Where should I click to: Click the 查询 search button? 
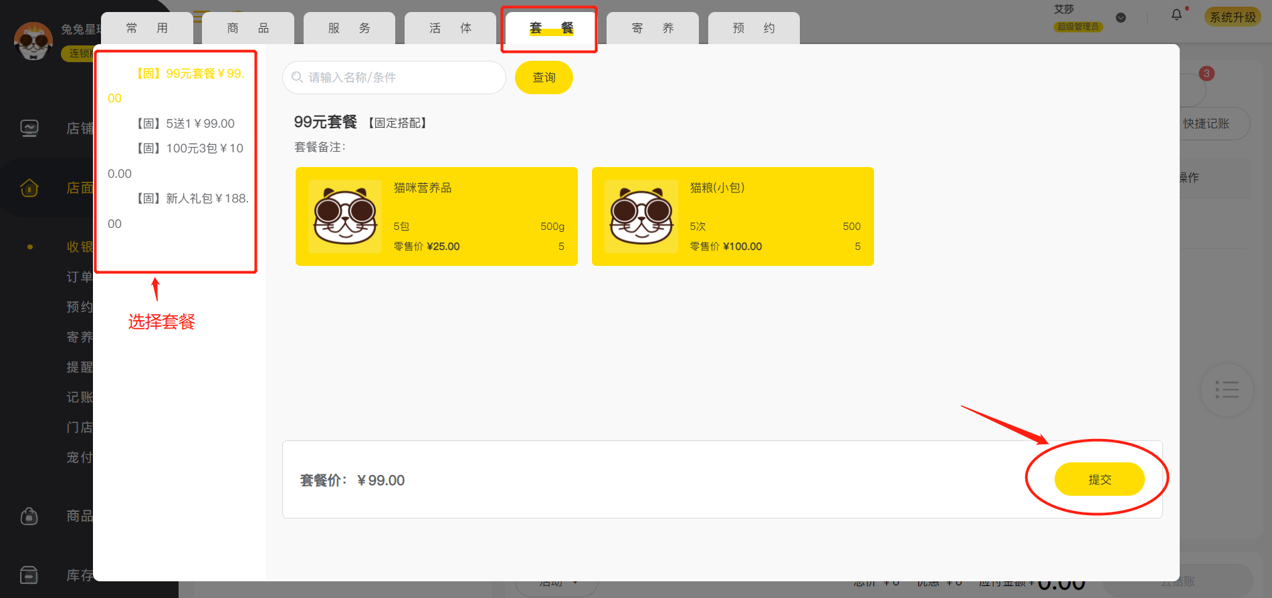click(544, 78)
